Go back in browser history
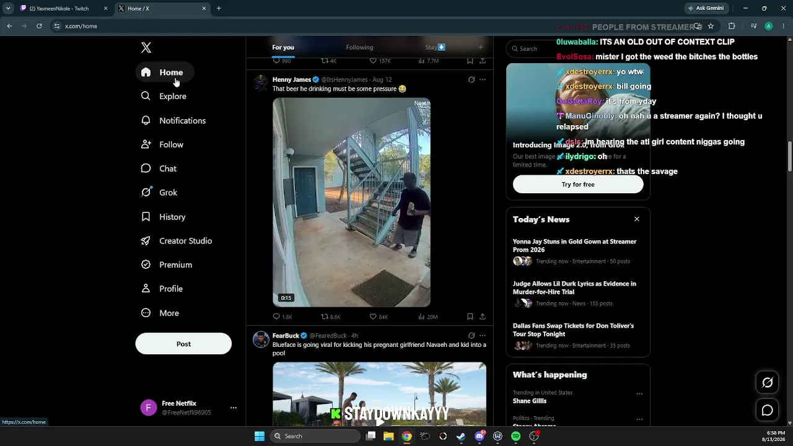The height and width of the screenshot is (446, 793). [9, 26]
